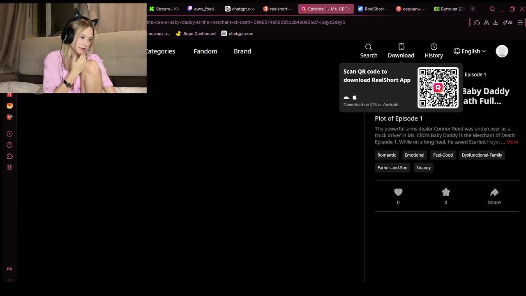Image resolution: width=526 pixels, height=296 pixels.
Task: Select the Steamy tag
Action: pos(423,168)
